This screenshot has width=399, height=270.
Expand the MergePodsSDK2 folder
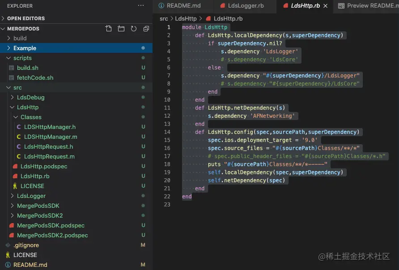tap(12, 215)
